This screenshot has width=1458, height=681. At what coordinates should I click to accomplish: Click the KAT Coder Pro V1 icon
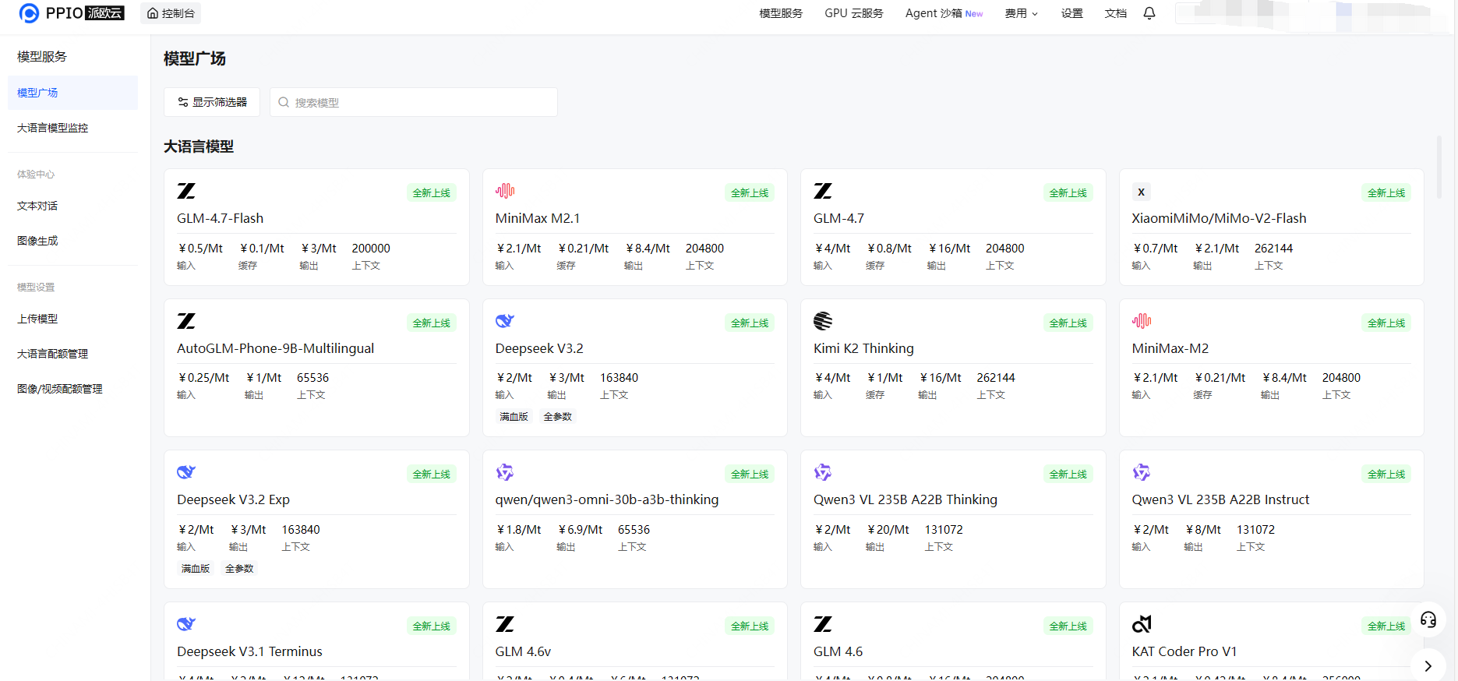click(x=1142, y=624)
